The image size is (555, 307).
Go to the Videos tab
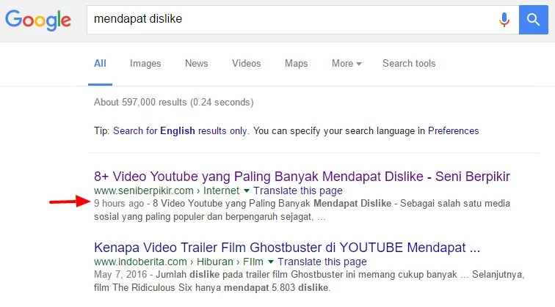246,64
